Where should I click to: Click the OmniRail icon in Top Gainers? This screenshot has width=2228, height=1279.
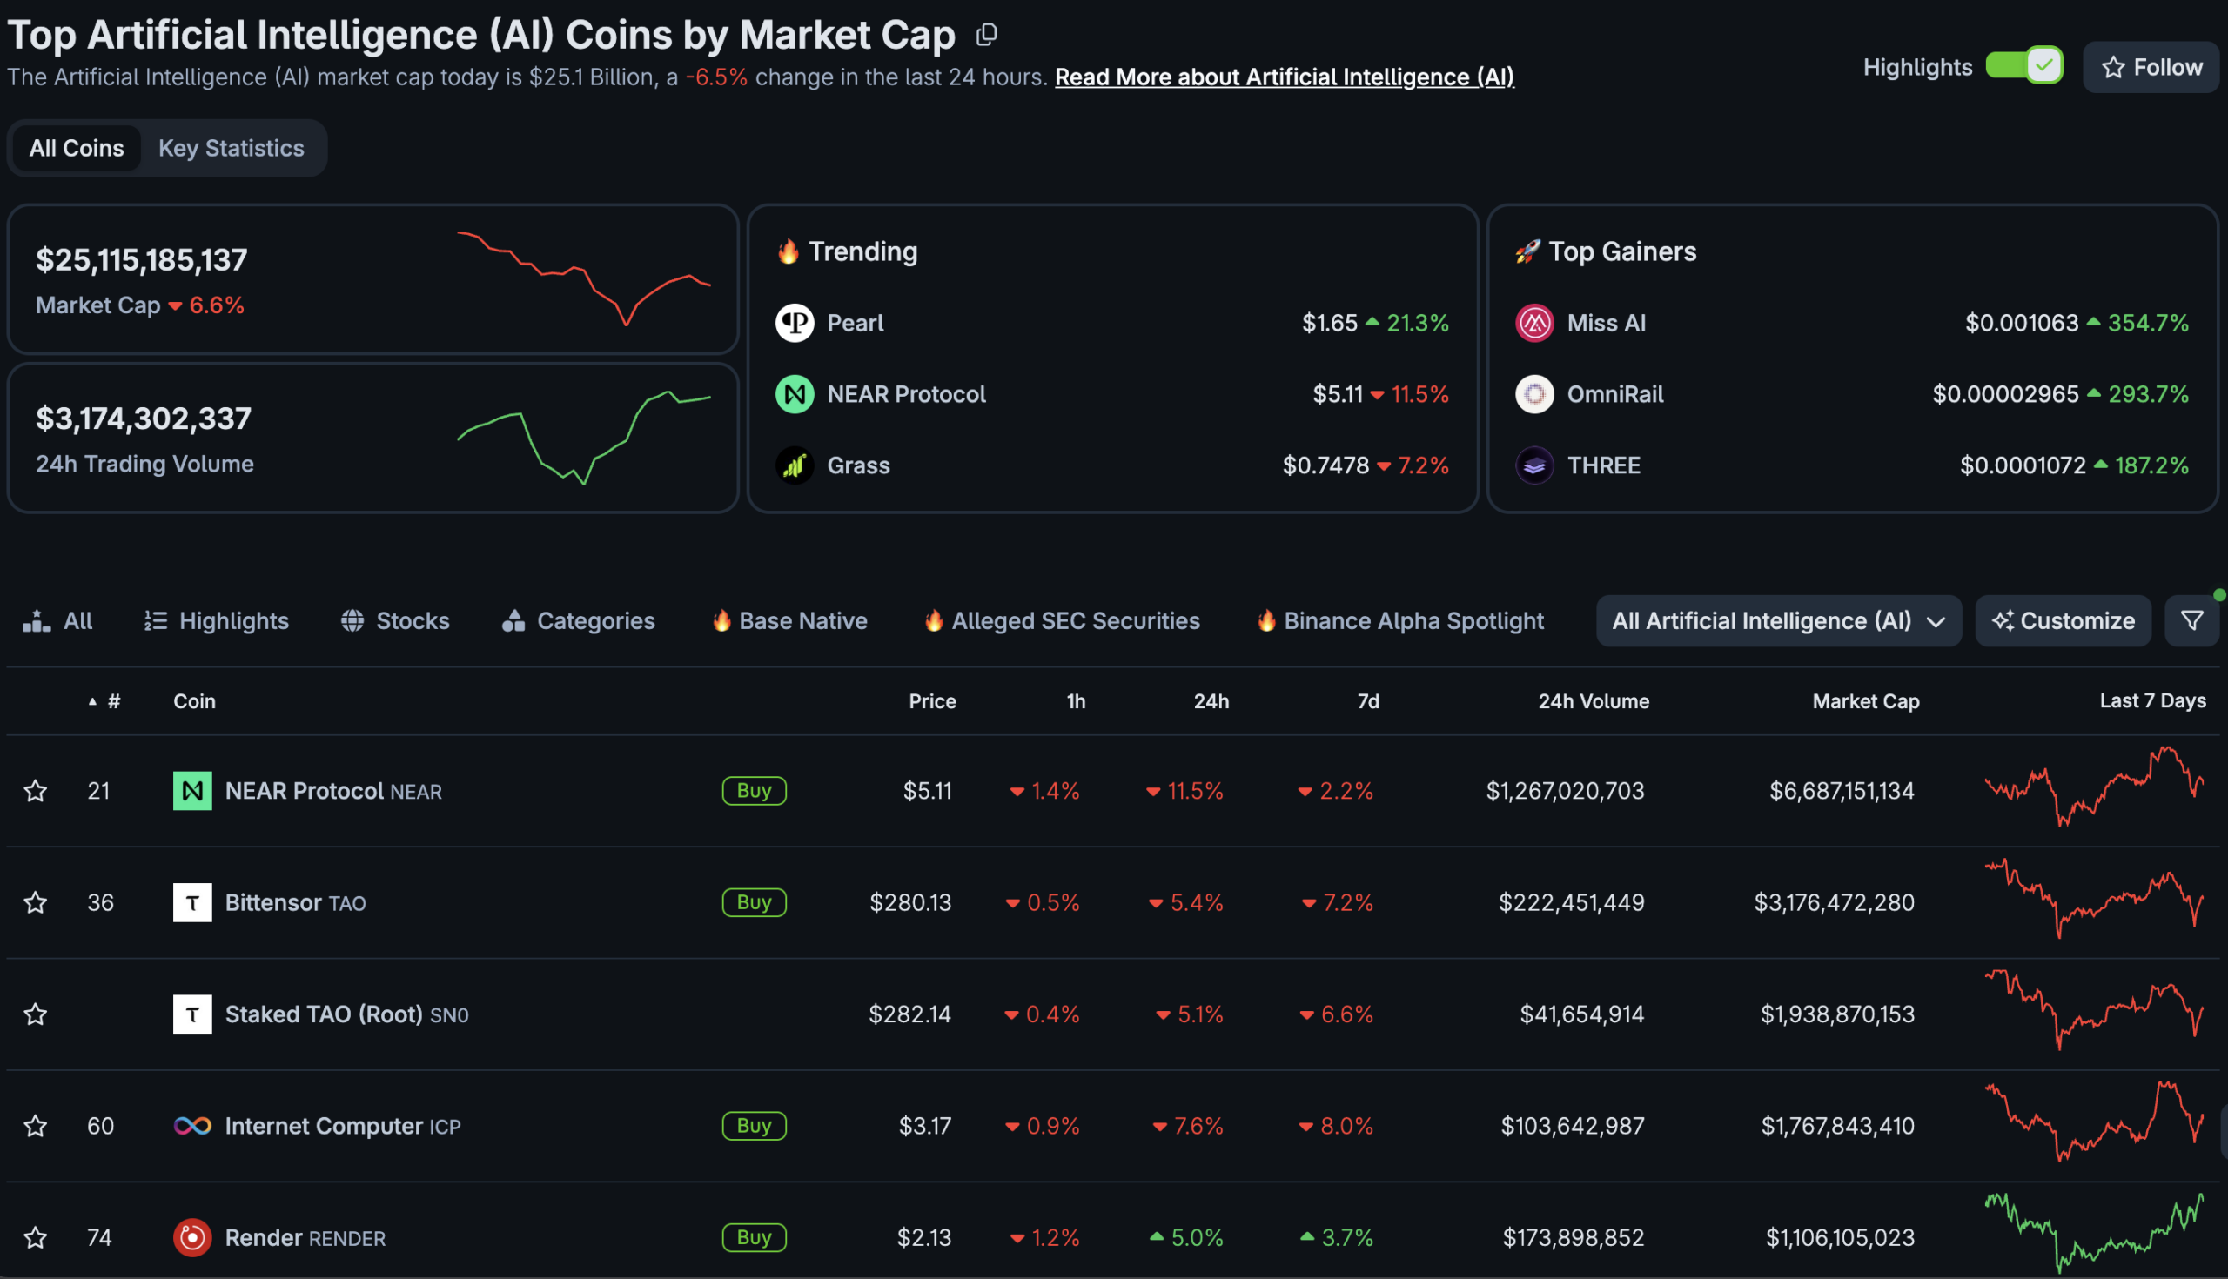[x=1534, y=394]
